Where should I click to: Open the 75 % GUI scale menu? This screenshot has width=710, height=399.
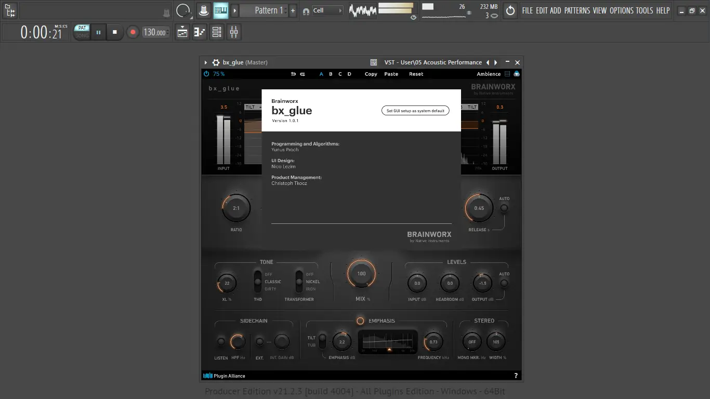click(x=219, y=74)
